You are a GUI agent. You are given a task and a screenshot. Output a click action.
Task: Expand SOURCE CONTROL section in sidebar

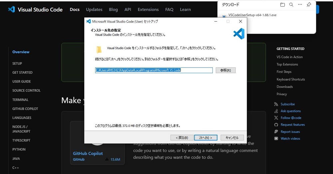coord(26,90)
